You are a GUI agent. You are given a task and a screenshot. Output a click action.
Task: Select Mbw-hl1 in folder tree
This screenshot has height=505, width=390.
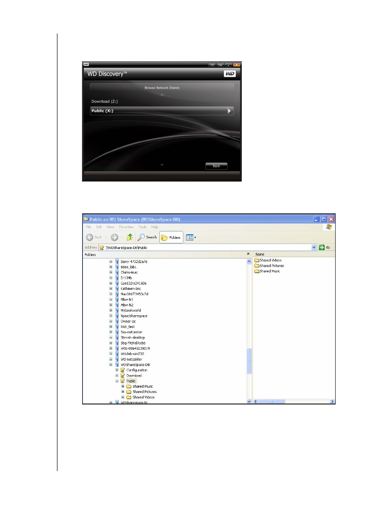click(127, 300)
